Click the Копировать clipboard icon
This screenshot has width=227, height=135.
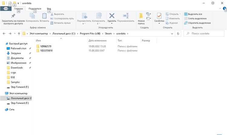coord(32,16)
